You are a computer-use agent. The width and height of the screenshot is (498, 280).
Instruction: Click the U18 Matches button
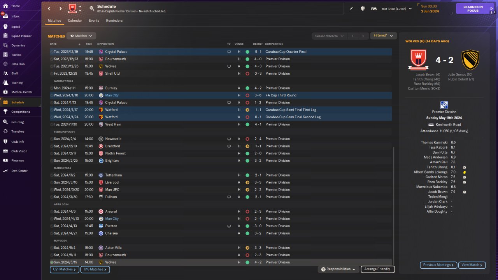[95, 269]
